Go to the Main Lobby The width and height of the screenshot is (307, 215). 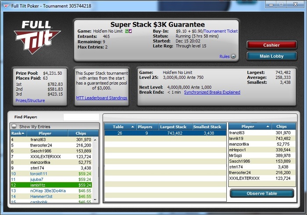[x=271, y=56]
